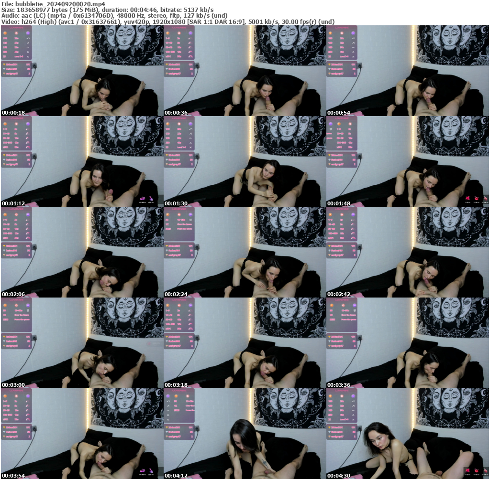
Task: Toggle the red target icon in the tip panel
Action: coord(16,33)
